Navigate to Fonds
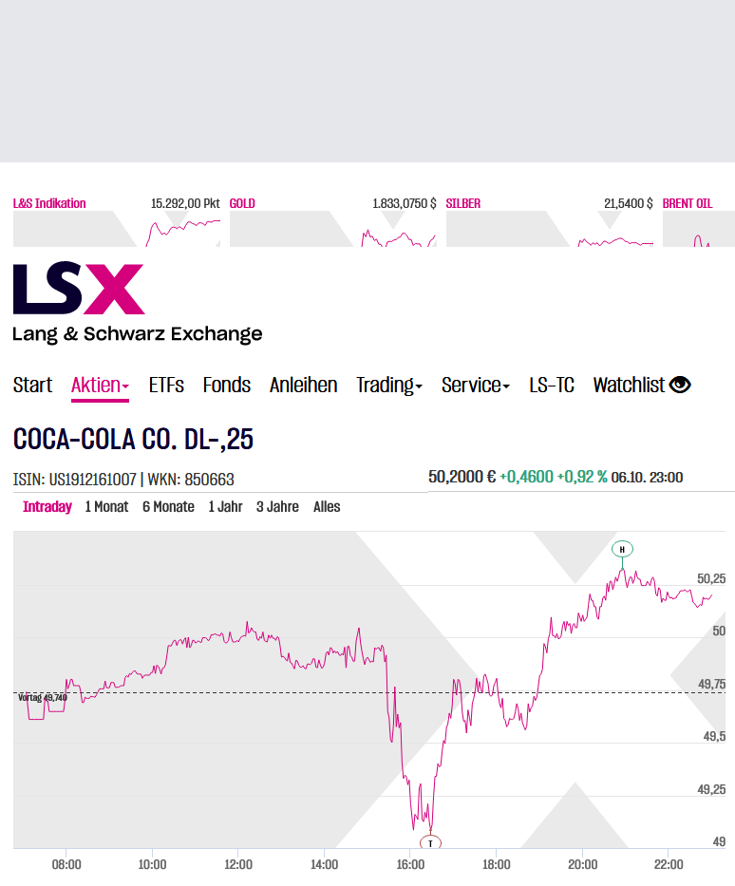Screen dimensions: 735x886 coord(227,385)
